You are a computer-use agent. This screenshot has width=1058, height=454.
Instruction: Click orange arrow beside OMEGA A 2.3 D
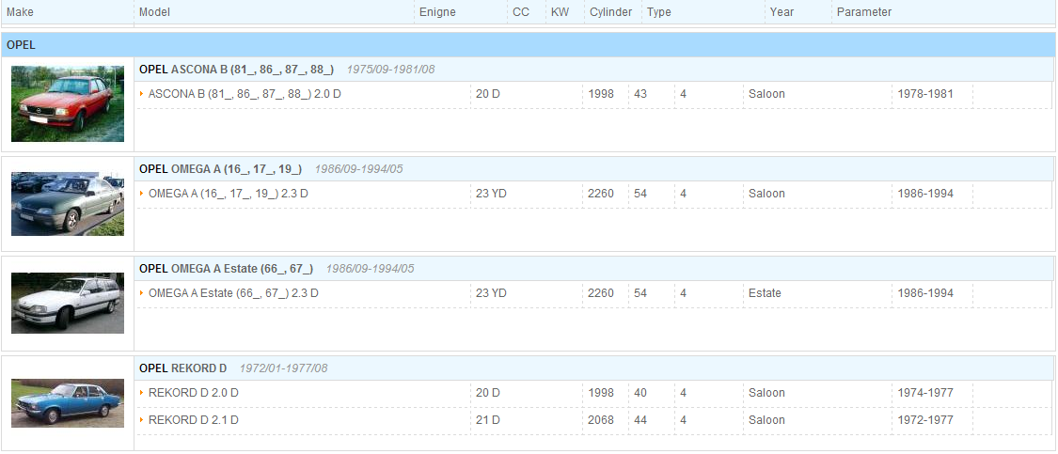(142, 194)
